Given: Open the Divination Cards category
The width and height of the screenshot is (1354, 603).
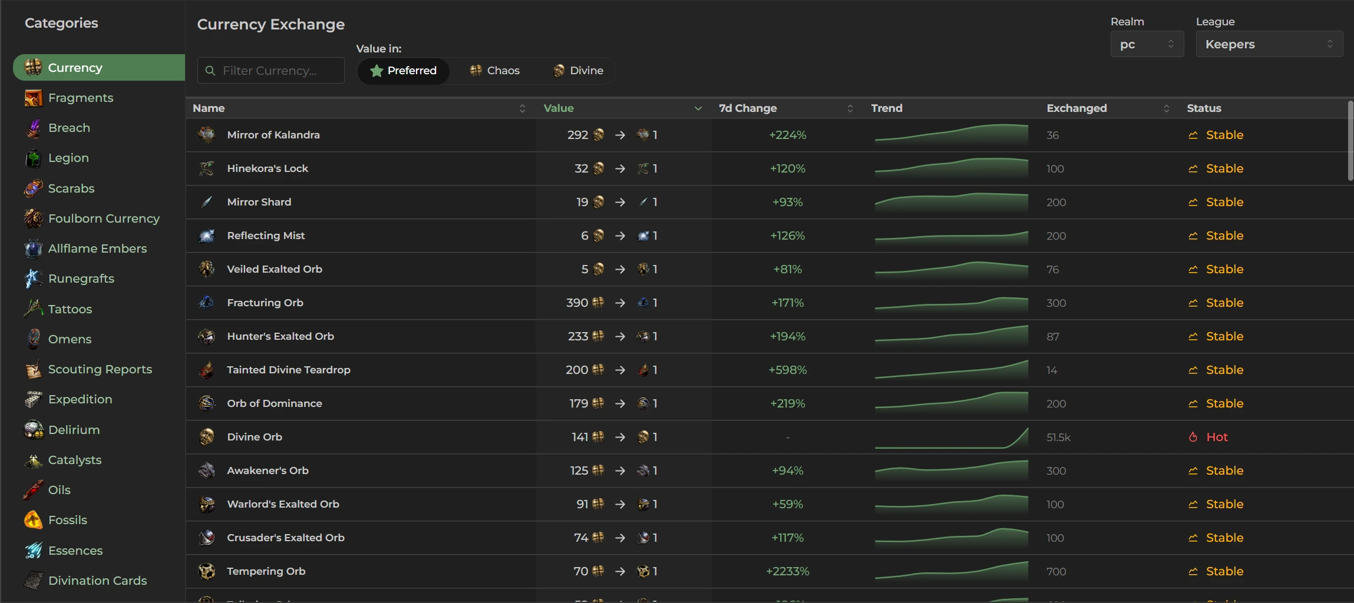Looking at the screenshot, I should click(97, 581).
